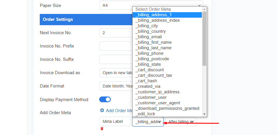Open the Paper Size A4 dropdown
The height and width of the screenshot is (135, 277).
pyautogui.click(x=151, y=5)
